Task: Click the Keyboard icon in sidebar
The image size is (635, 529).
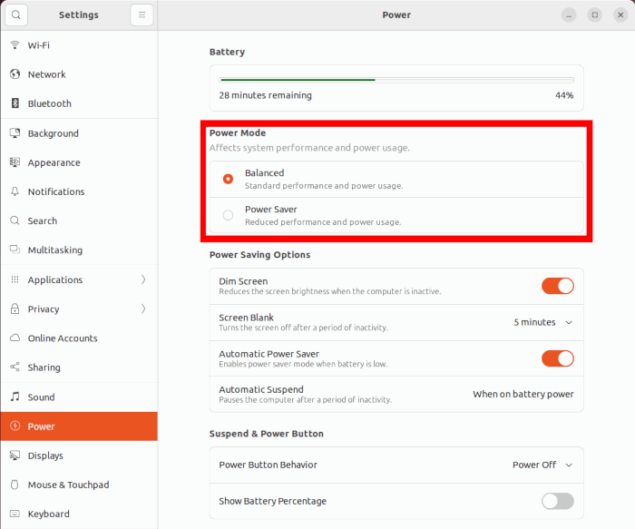Action: tap(15, 514)
